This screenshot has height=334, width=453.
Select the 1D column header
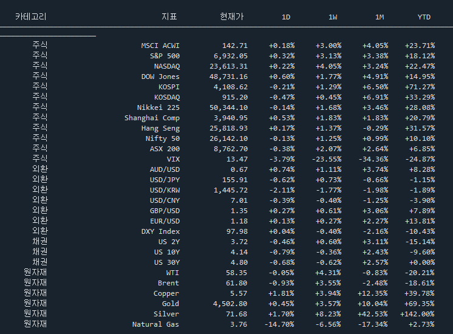(286, 17)
